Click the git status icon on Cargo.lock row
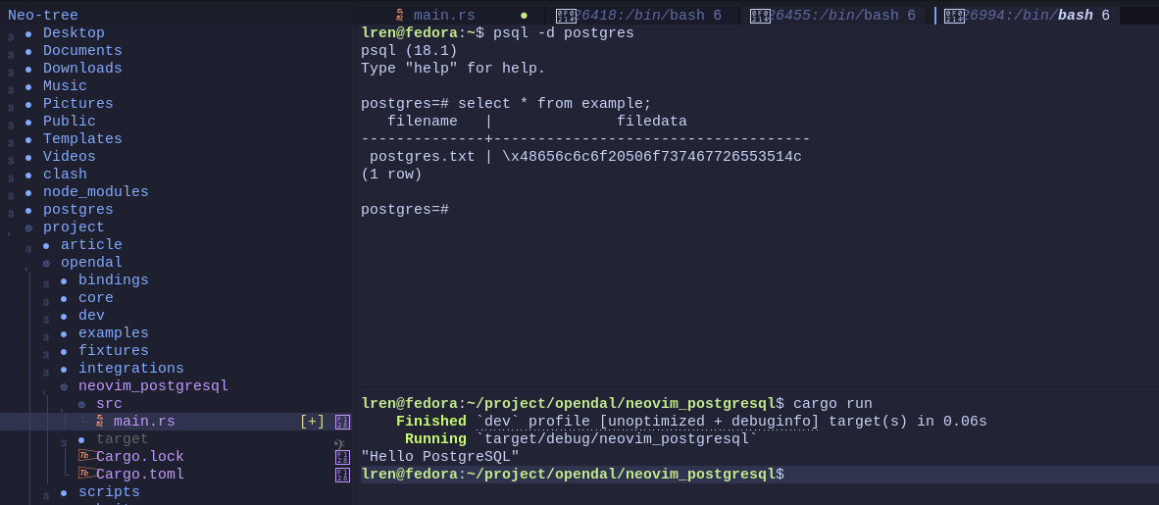The height and width of the screenshot is (505, 1159). pyautogui.click(x=342, y=457)
